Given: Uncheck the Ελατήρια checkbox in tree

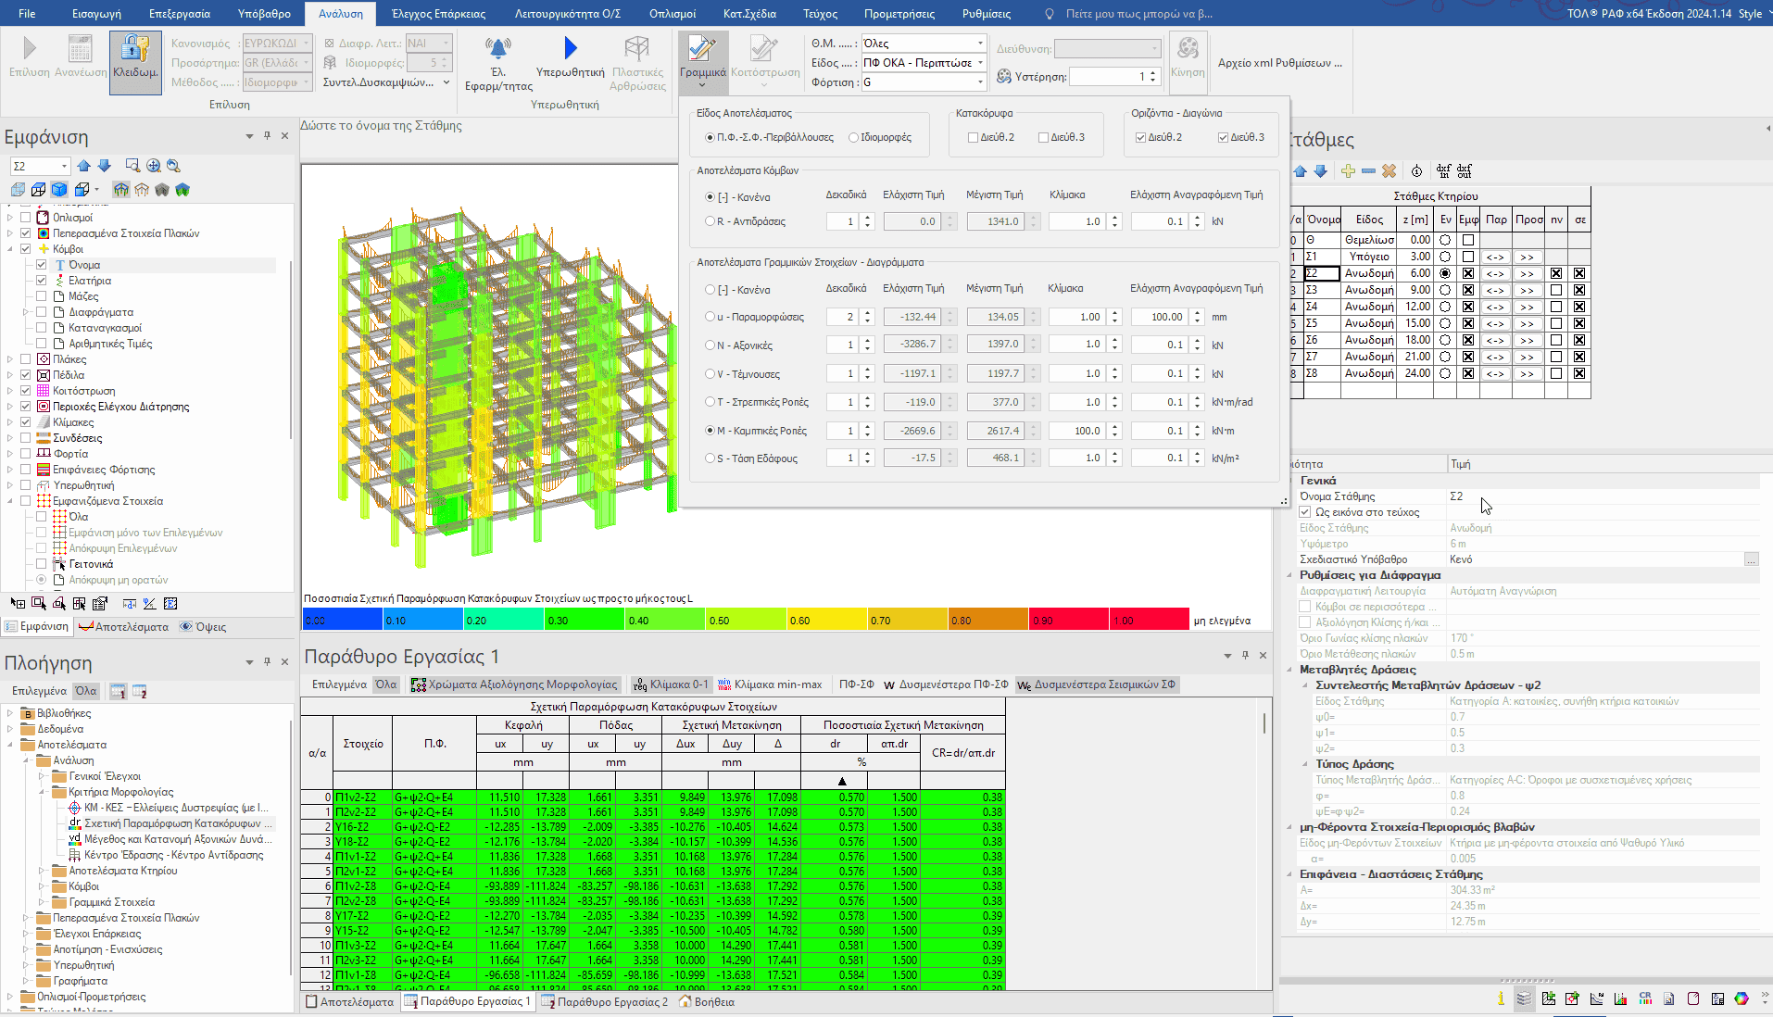Looking at the screenshot, I should [x=42, y=281].
